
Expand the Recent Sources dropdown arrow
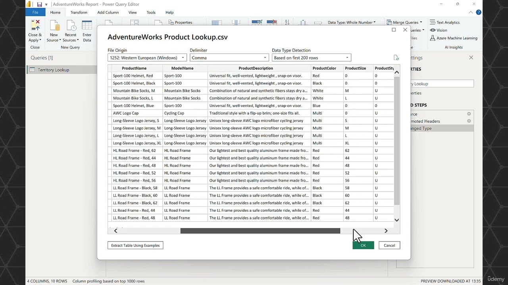coord(78,40)
